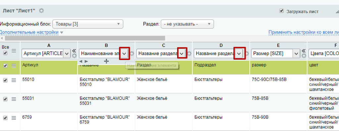Click the Лист "Лист1" title
This screenshot has height=131, width=339.
(19, 11)
